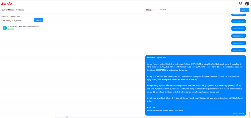Click the round S avatar of partner
Screen dimensions: 251x118
pos(5,28)
